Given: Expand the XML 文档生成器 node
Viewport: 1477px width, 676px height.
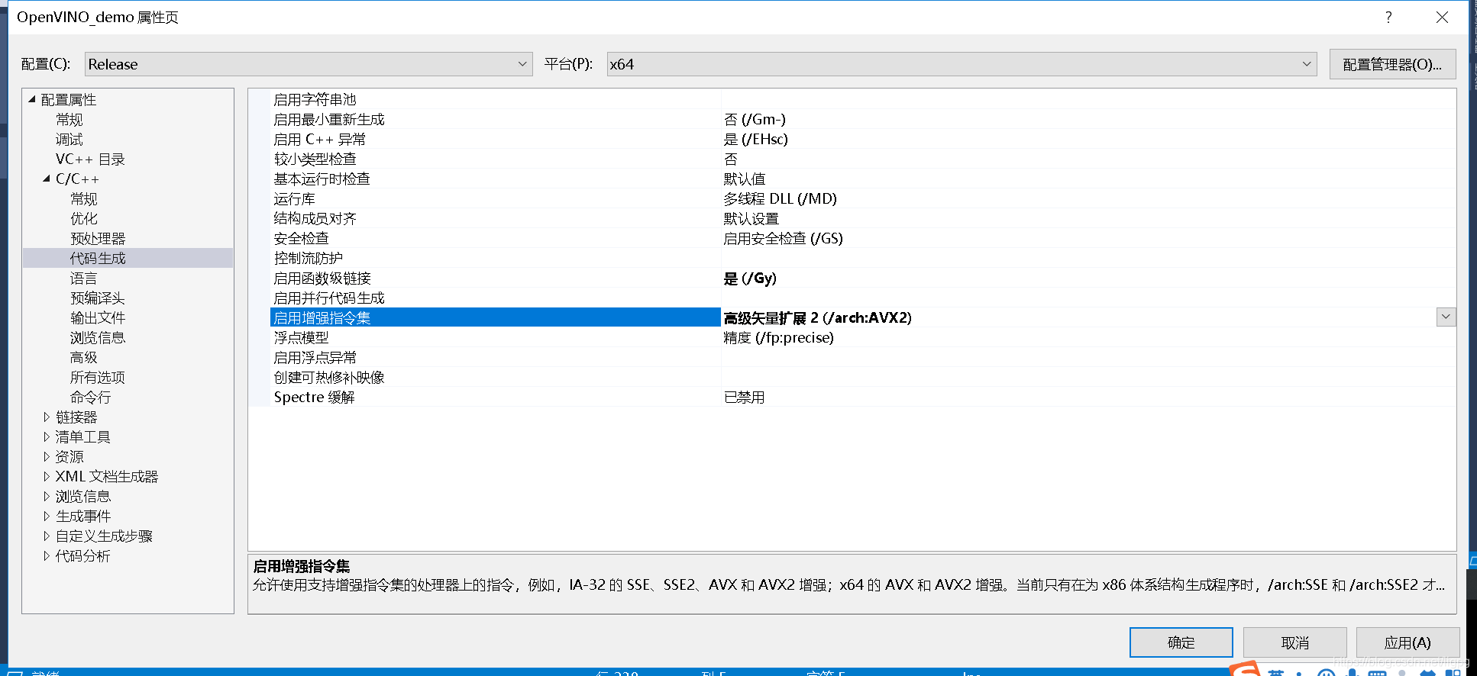Looking at the screenshot, I should [x=47, y=476].
